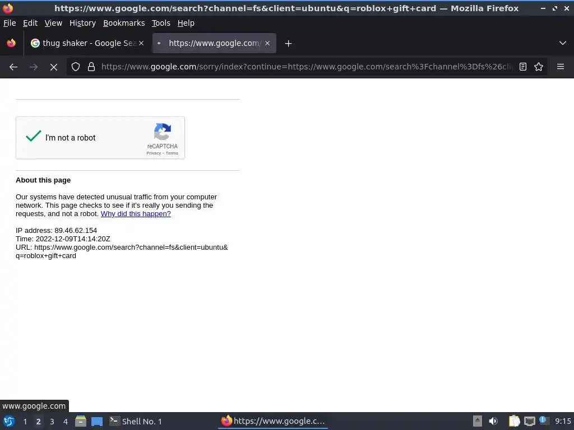Click the blue desktop icon in taskbar

pyautogui.click(x=97, y=422)
